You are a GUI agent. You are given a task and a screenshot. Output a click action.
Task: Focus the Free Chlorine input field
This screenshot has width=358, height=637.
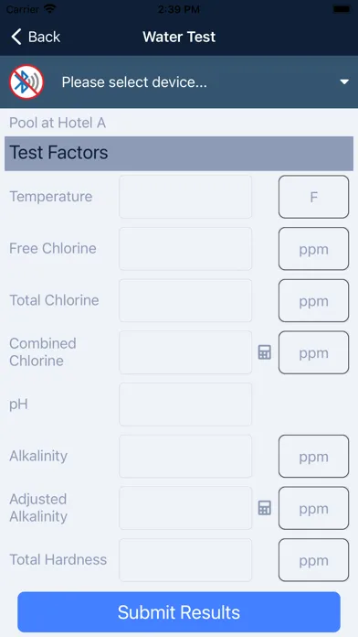(185, 249)
